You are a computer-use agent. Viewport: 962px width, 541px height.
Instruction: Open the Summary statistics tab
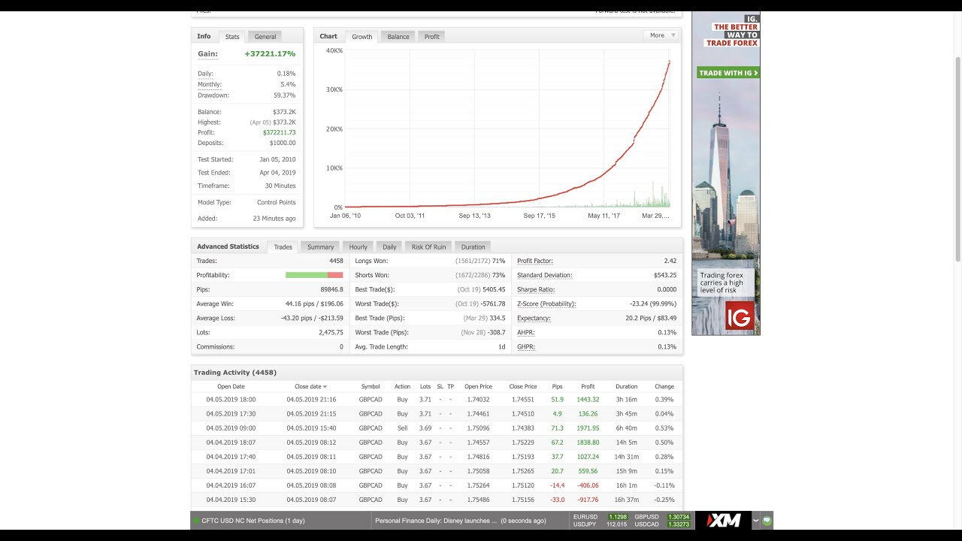coord(320,247)
